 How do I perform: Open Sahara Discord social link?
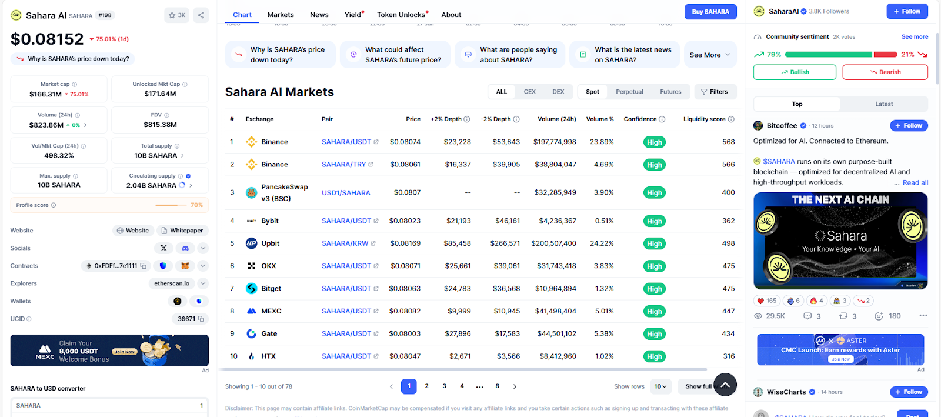[x=185, y=248]
